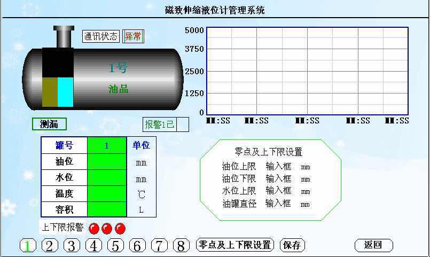The image size is (430, 257).
Task: Choose tank number 5
Action: click(x=115, y=245)
